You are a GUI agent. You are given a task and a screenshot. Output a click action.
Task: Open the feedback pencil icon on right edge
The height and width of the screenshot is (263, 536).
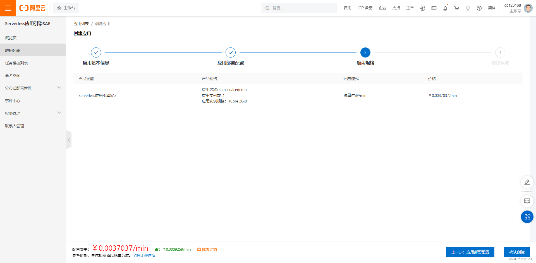pos(527,182)
